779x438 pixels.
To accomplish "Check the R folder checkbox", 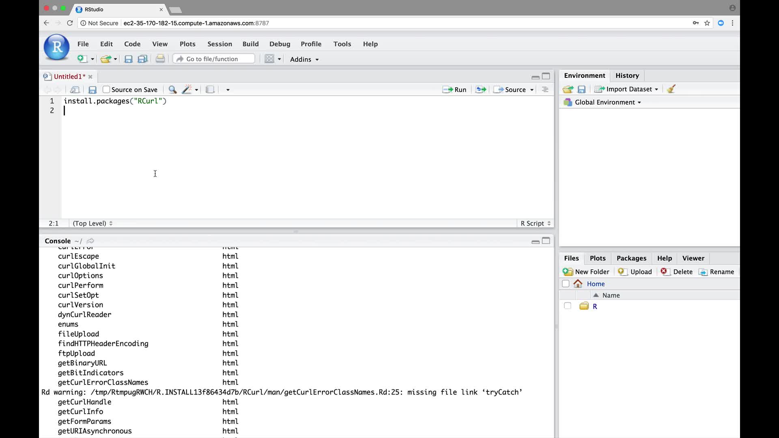I will pos(567,306).
